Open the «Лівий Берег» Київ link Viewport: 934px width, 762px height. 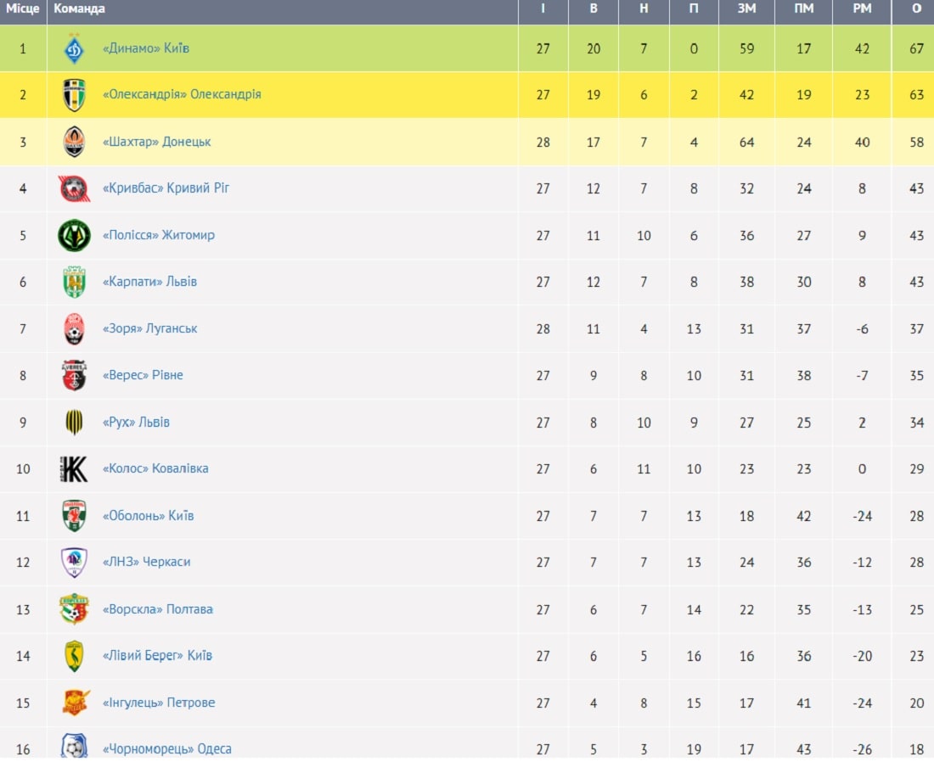tap(157, 655)
